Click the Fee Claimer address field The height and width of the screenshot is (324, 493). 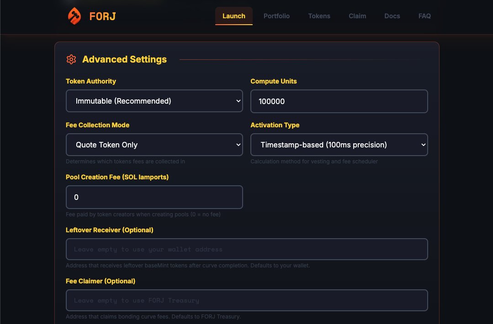click(247, 300)
